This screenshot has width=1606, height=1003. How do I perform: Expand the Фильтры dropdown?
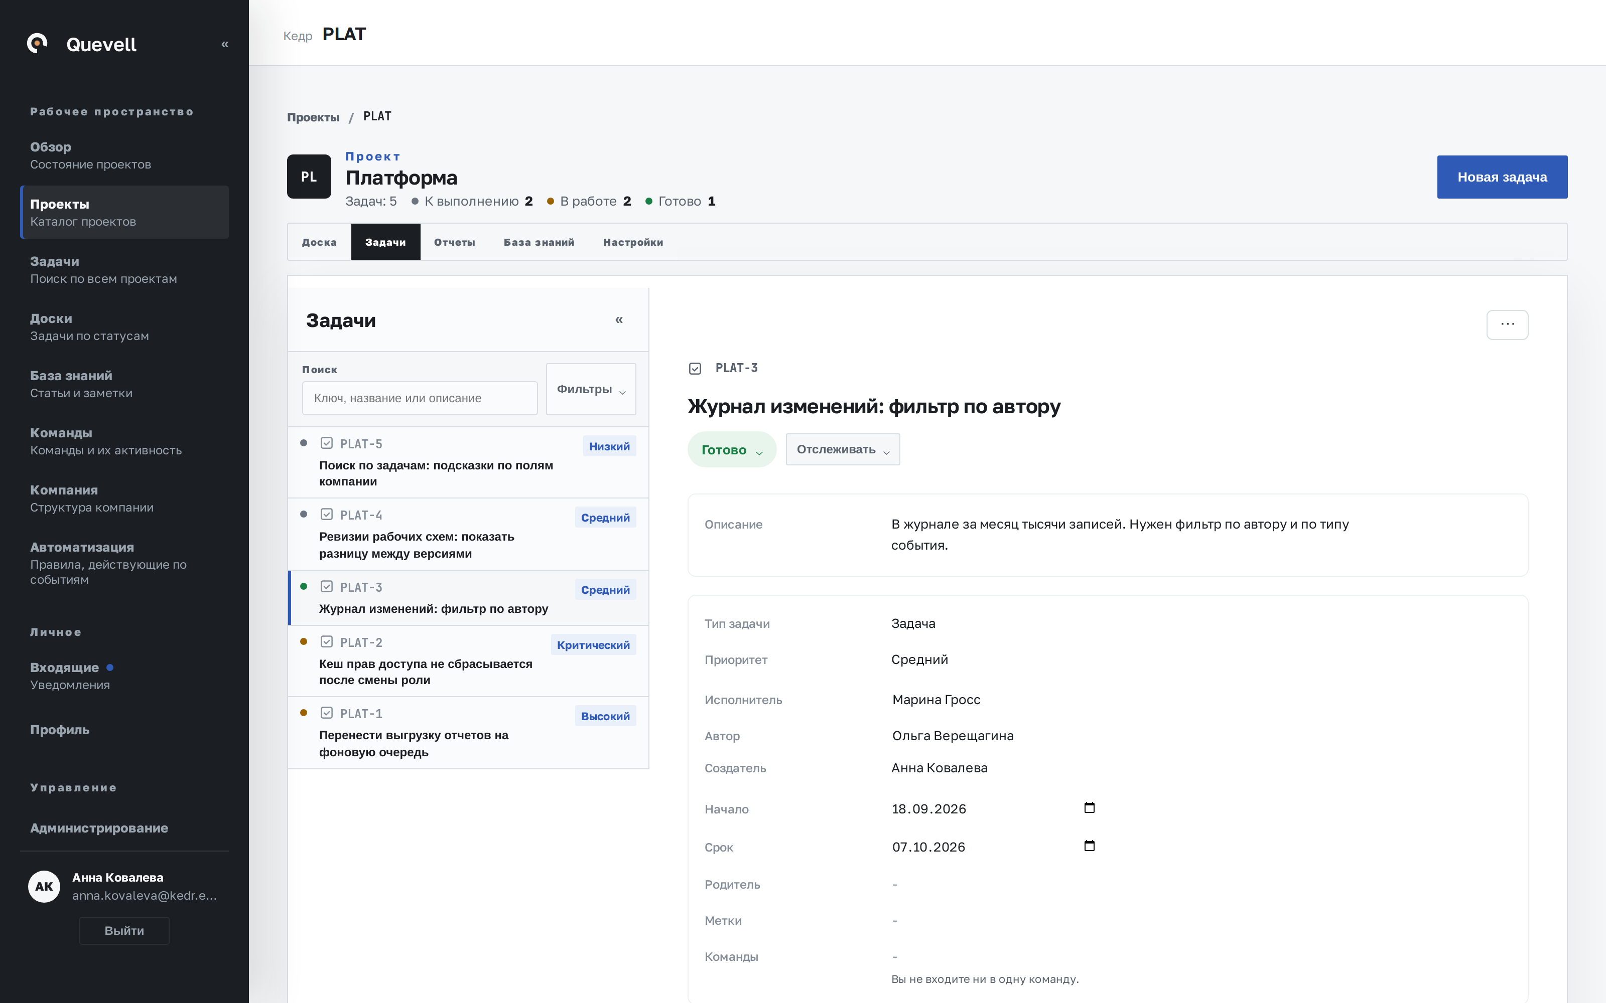click(x=591, y=389)
